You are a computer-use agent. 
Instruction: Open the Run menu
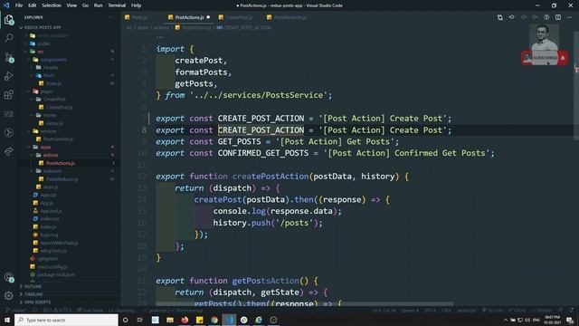[98, 5]
